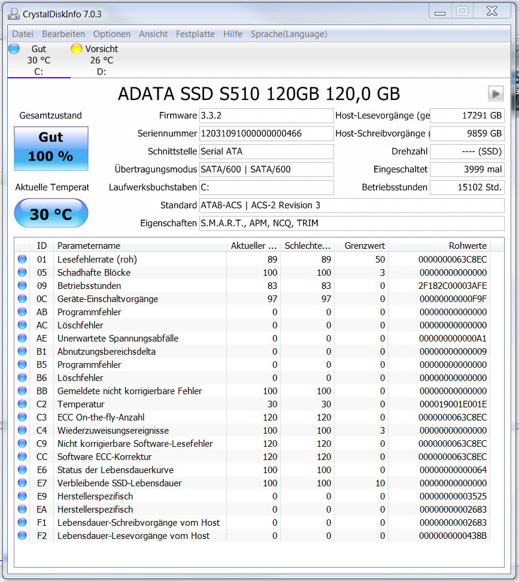Screen dimensions: 519x582
Task: Click the Schnittstelle Serial ATA field
Action: point(266,151)
